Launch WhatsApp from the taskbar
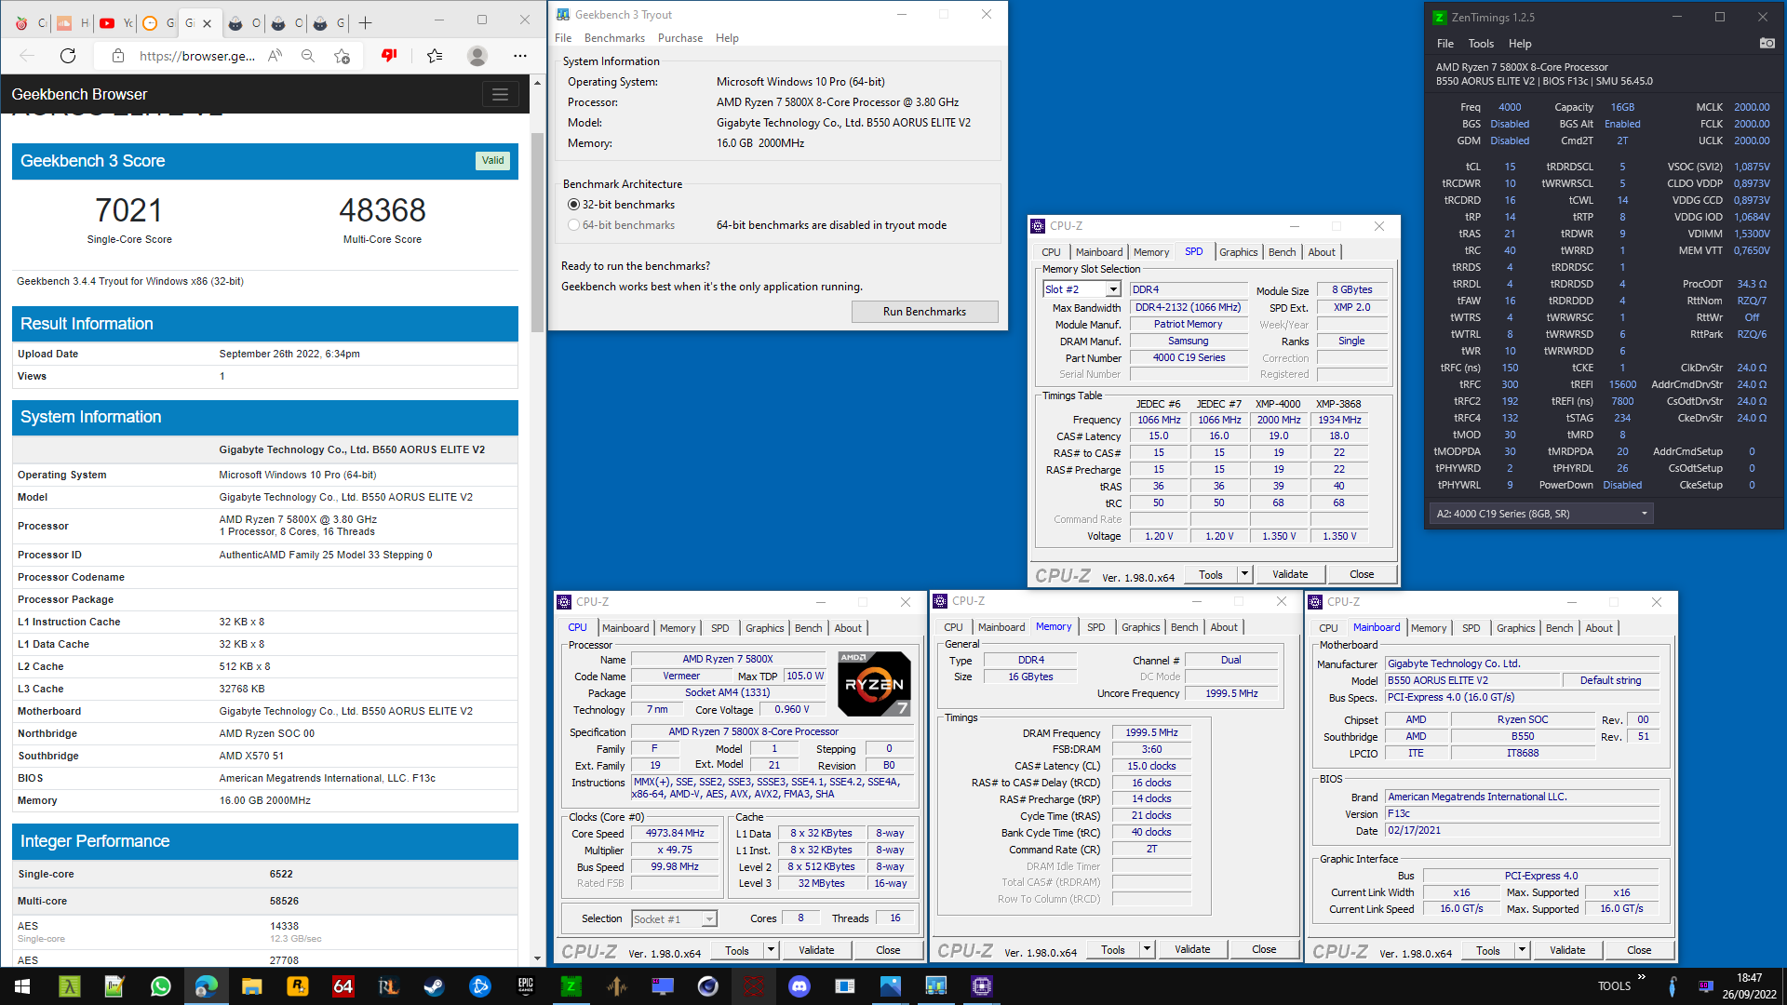This screenshot has height=1005, width=1787. click(160, 985)
